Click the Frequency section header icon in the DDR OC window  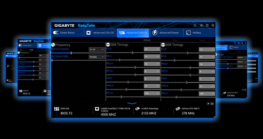point(53,45)
